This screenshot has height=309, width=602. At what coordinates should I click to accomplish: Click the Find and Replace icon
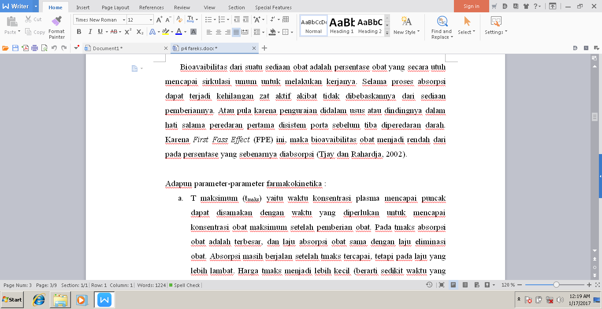pos(442,22)
